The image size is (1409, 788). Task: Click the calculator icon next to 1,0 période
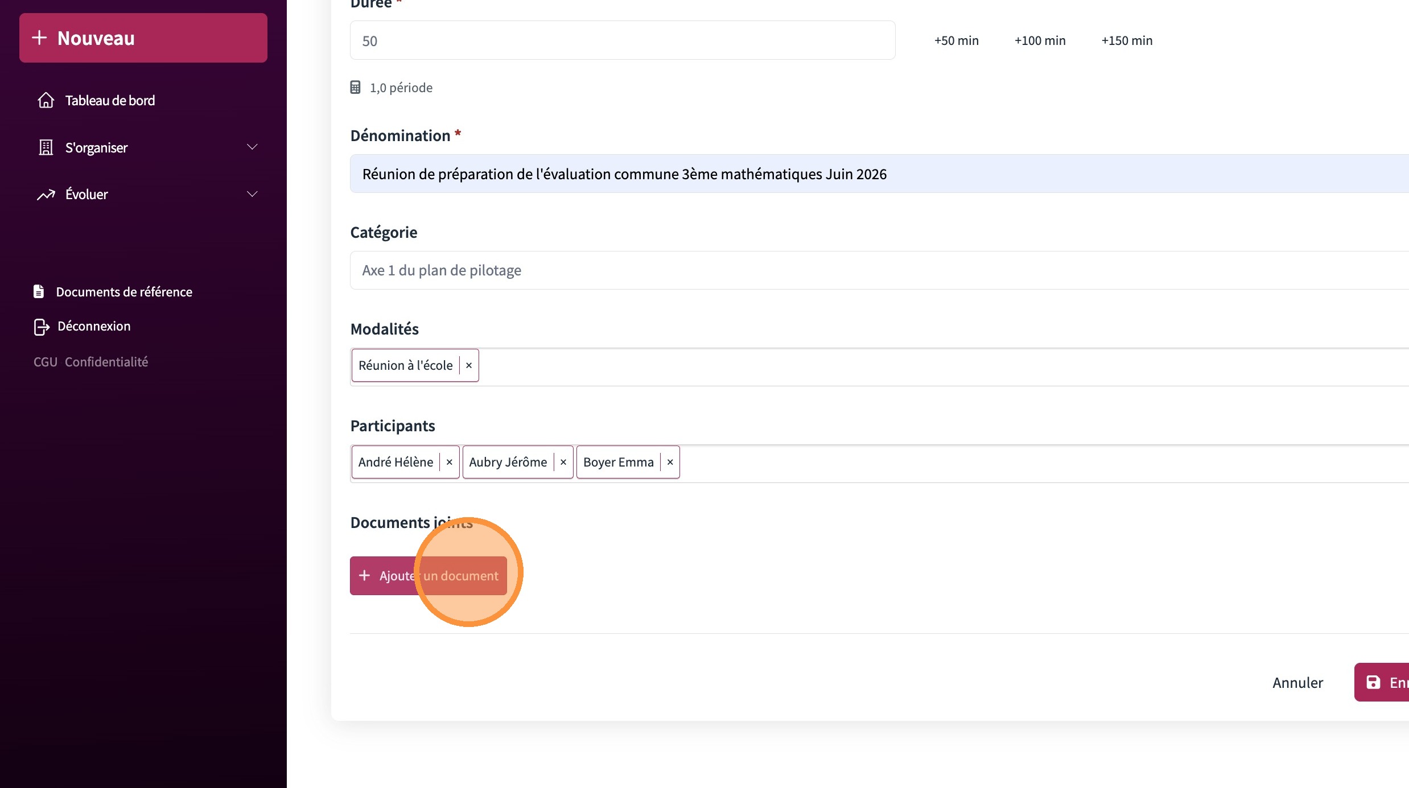[x=355, y=87]
